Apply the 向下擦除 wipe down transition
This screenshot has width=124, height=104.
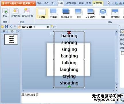tap(115, 14)
